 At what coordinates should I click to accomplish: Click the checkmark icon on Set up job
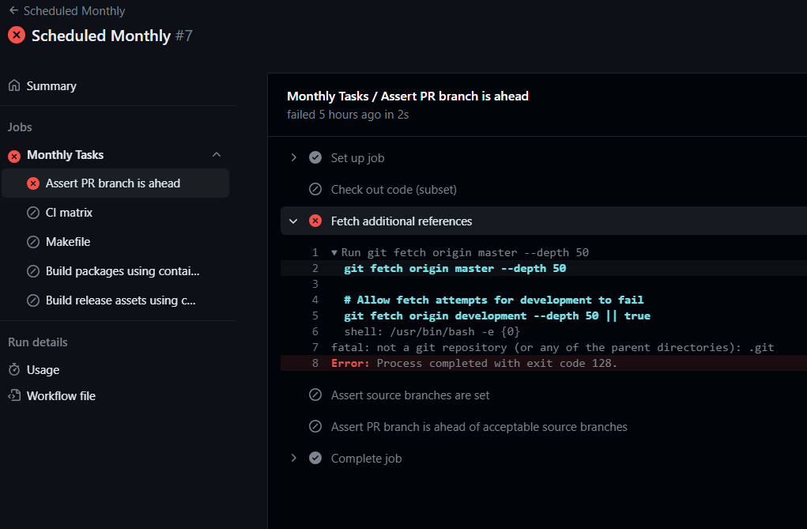315,157
